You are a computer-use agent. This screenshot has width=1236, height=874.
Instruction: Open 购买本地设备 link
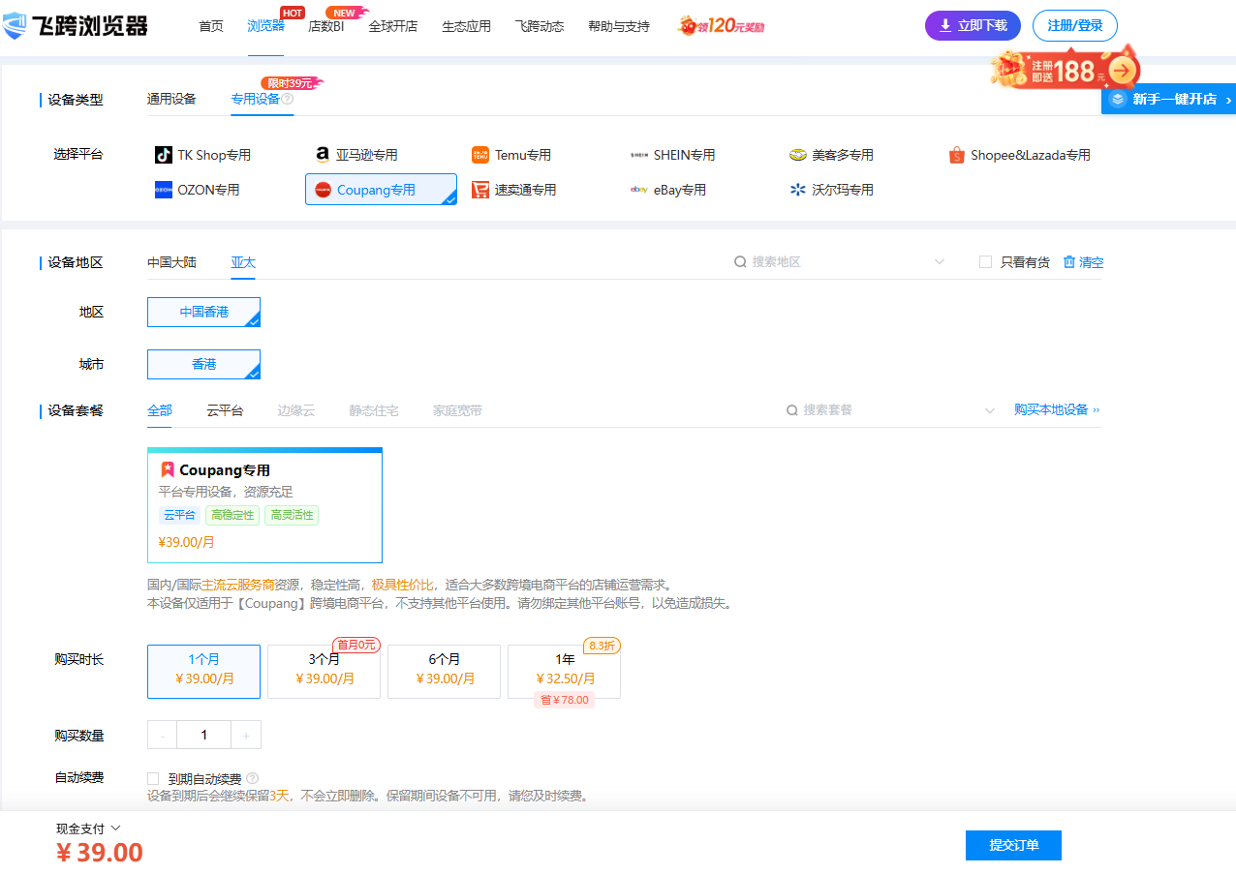[x=1057, y=410]
